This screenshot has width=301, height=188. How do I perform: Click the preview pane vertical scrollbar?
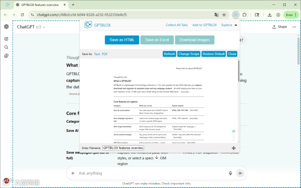pyautogui.click(x=238, y=71)
